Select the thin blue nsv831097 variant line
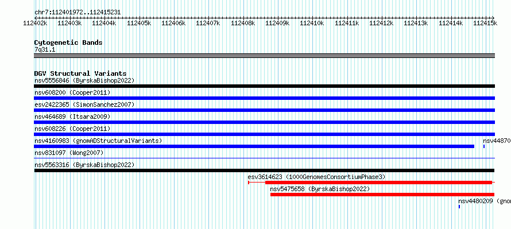This screenshot has width=511, height=229. 264,158
